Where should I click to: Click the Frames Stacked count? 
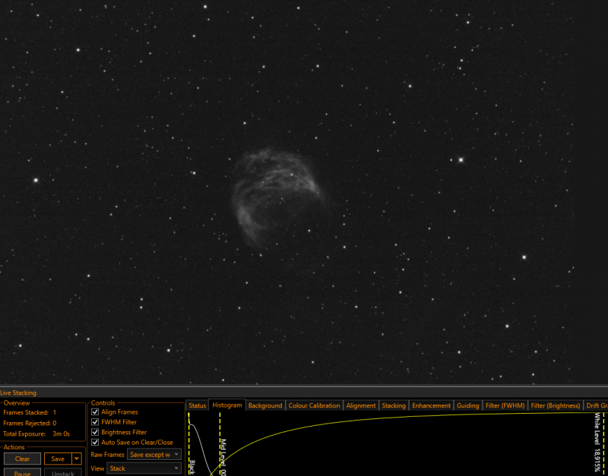55,412
